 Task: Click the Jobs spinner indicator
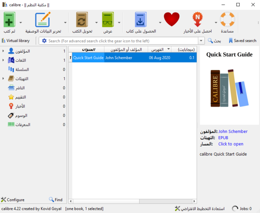coord(235,209)
